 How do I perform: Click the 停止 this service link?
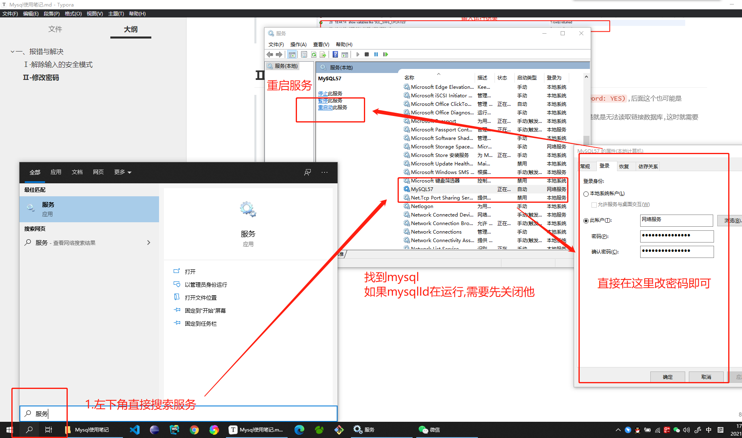tap(323, 94)
